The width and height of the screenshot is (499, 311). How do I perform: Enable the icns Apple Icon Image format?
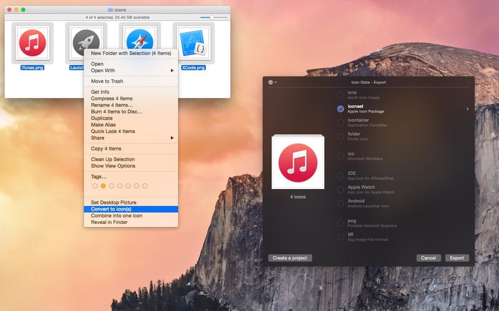pyautogui.click(x=341, y=95)
